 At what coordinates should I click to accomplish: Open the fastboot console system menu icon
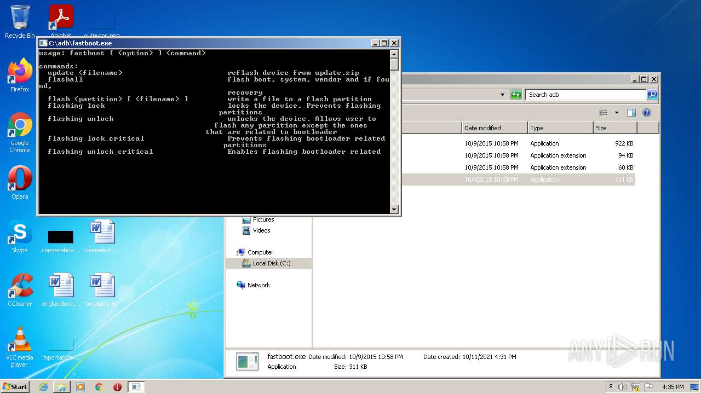pyautogui.click(x=43, y=43)
